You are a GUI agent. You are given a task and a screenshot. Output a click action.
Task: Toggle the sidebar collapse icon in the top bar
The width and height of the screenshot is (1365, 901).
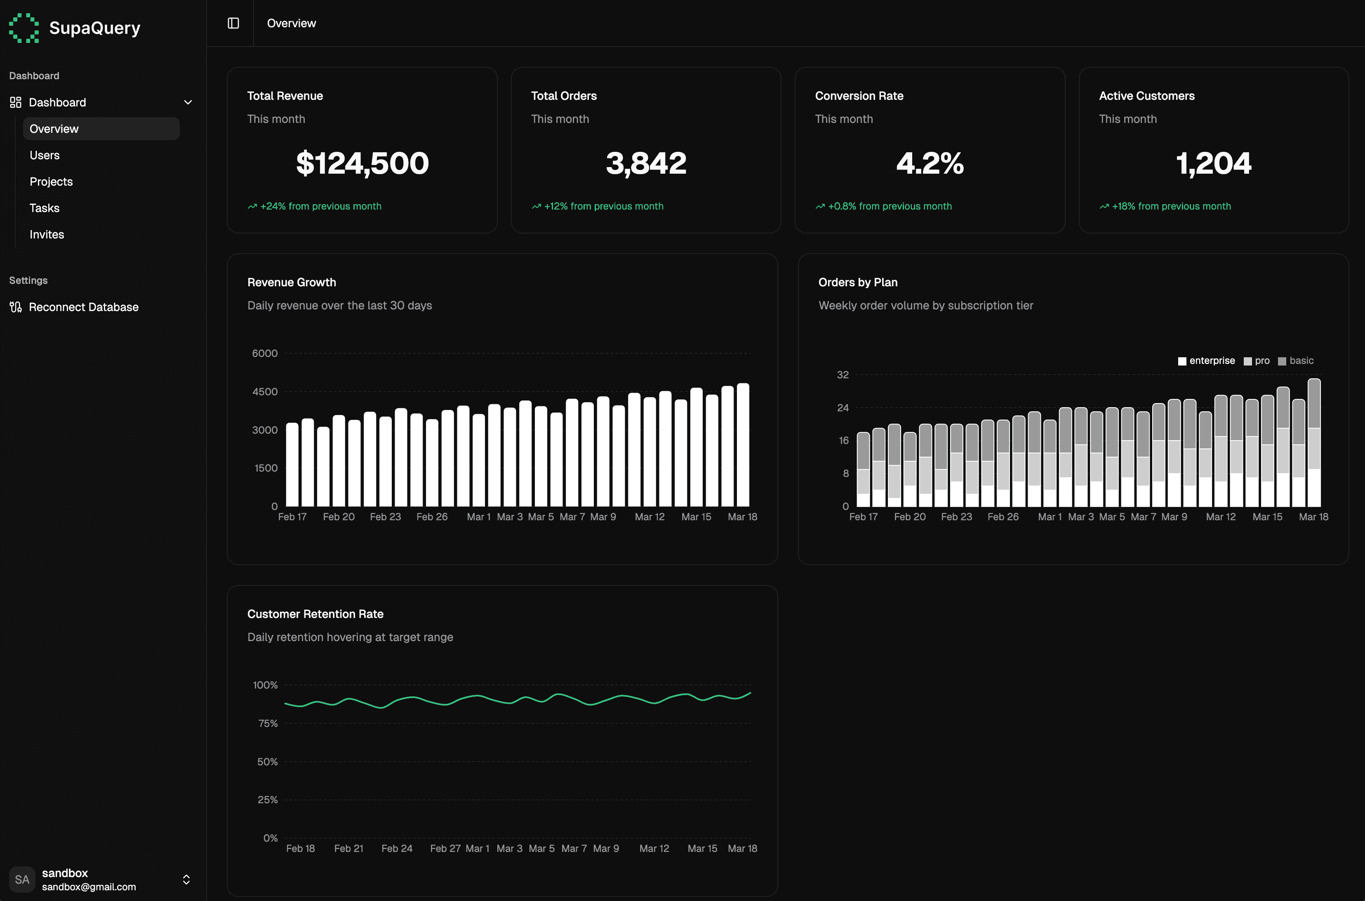[x=233, y=23]
